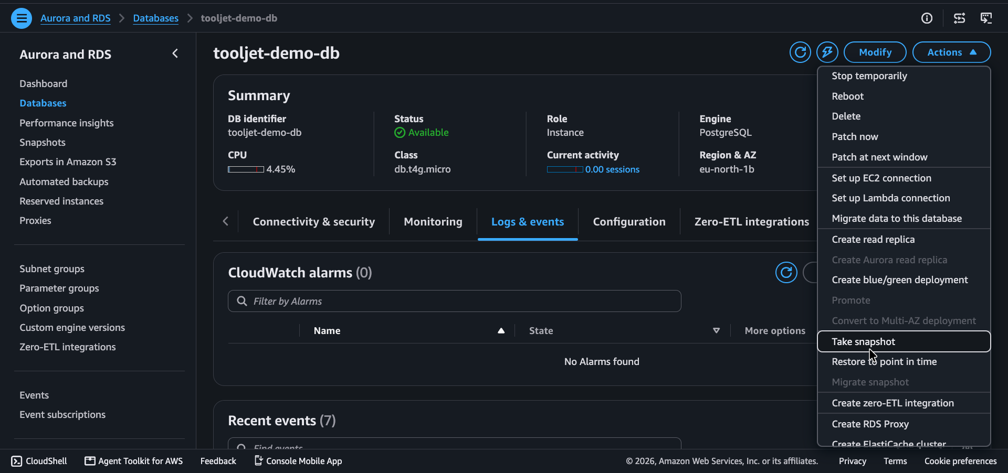Open Terms footer link

[895, 461]
